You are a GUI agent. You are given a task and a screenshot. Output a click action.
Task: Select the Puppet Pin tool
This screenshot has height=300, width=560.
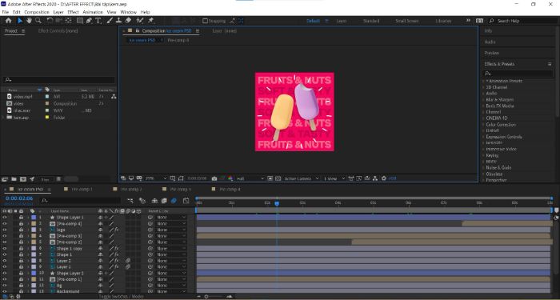(x=150, y=21)
